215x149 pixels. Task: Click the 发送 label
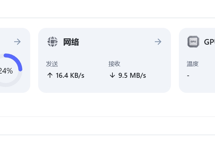click(52, 64)
